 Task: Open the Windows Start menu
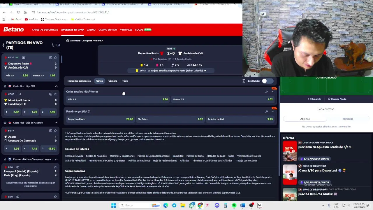point(113,205)
